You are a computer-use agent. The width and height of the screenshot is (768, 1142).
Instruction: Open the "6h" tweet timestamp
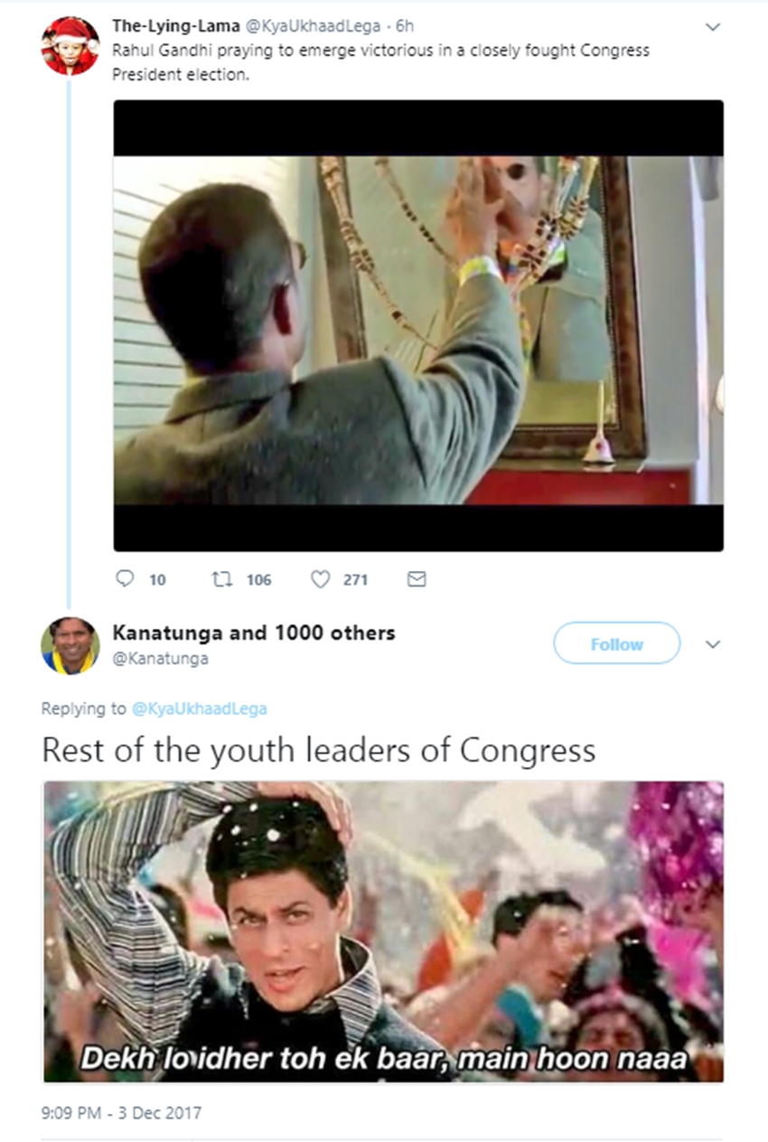pyautogui.click(x=405, y=26)
